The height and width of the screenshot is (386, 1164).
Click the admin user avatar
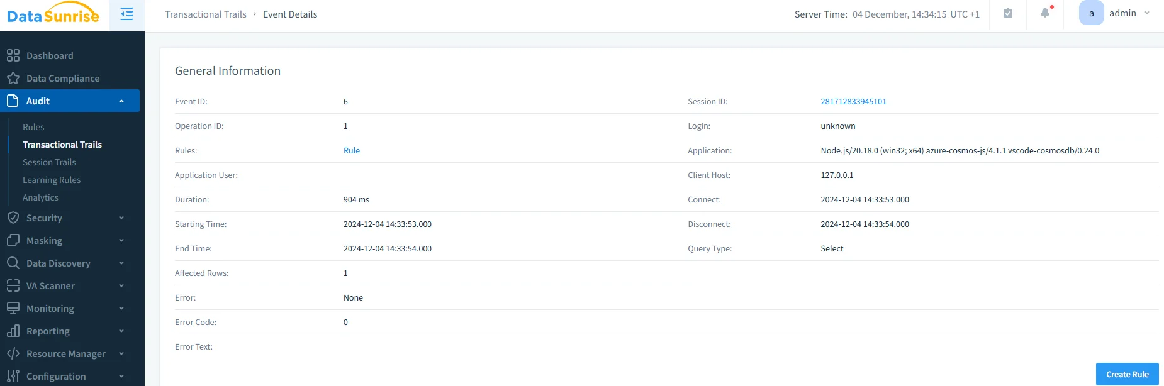pyautogui.click(x=1091, y=13)
